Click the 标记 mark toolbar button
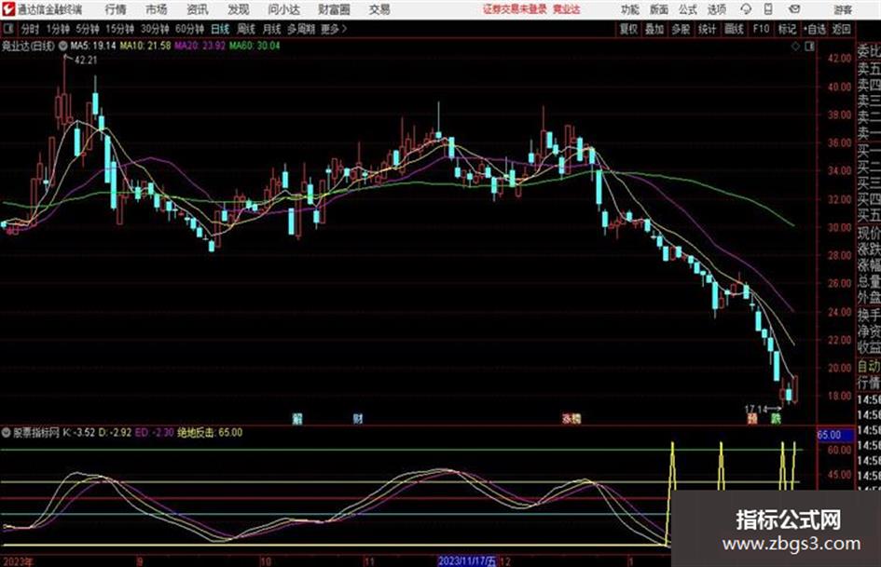Screen dimensions: 881x567 (x=787, y=29)
